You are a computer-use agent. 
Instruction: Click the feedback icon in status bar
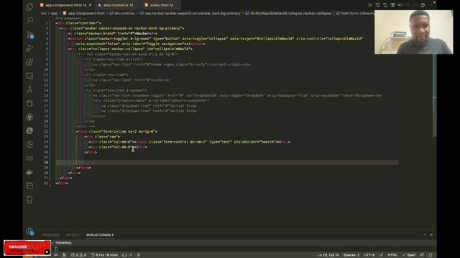point(422,255)
